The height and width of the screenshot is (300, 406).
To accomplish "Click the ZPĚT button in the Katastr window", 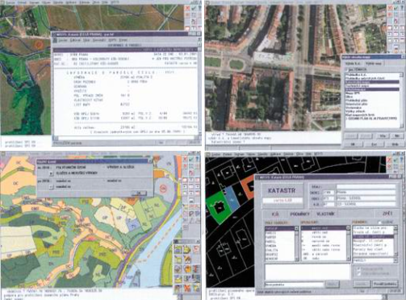I will point(387,214).
